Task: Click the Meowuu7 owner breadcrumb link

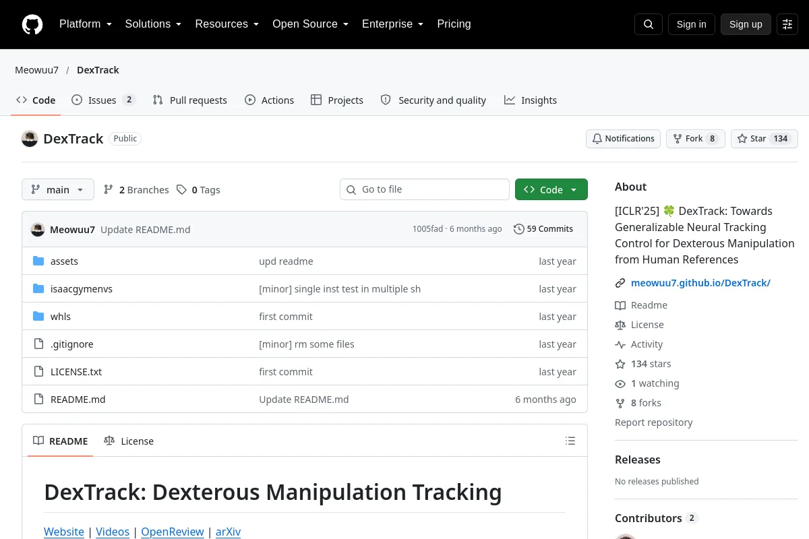Action: pyautogui.click(x=36, y=70)
